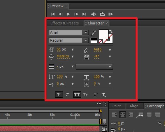This screenshot has width=165, height=132.
Task: Click the Play button in Preview panel
Action: click(68, 14)
